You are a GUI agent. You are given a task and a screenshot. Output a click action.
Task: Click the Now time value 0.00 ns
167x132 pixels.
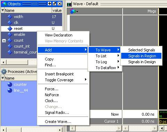pos(148,114)
